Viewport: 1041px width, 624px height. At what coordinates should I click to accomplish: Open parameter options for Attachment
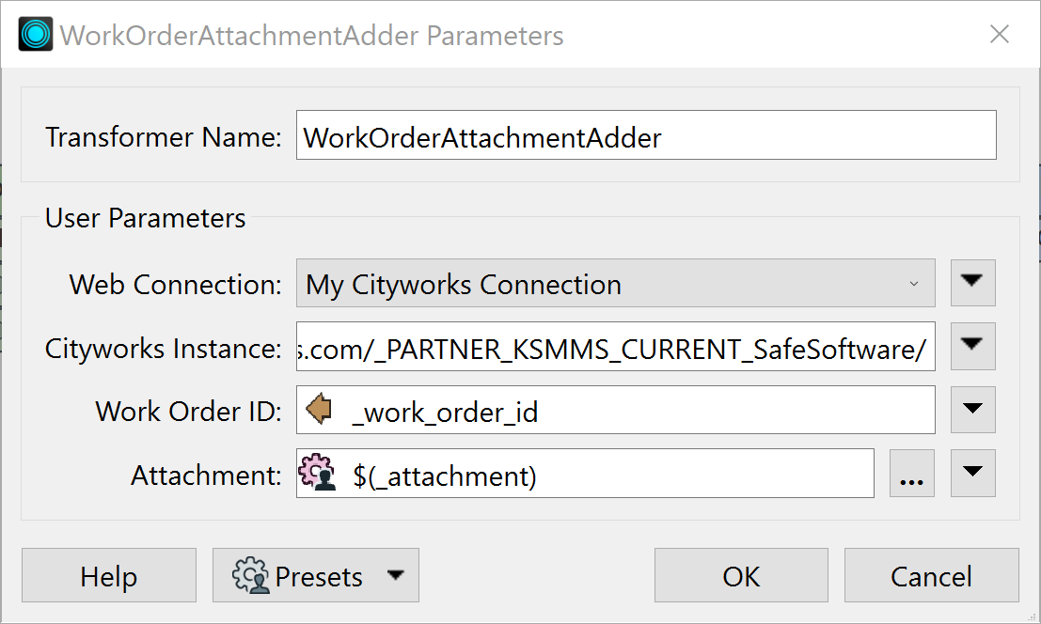pos(972,474)
